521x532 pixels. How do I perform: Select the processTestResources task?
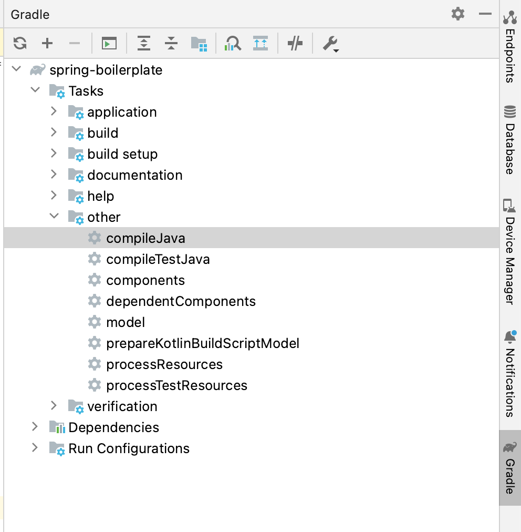click(251, 385)
